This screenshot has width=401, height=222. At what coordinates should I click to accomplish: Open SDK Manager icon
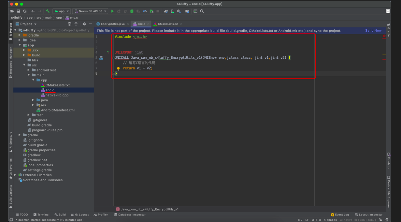179,11
